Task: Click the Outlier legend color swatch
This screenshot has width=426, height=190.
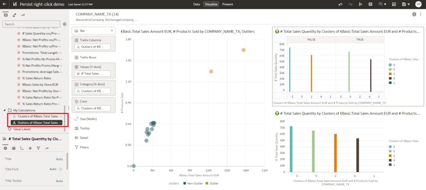Action: pos(207,183)
